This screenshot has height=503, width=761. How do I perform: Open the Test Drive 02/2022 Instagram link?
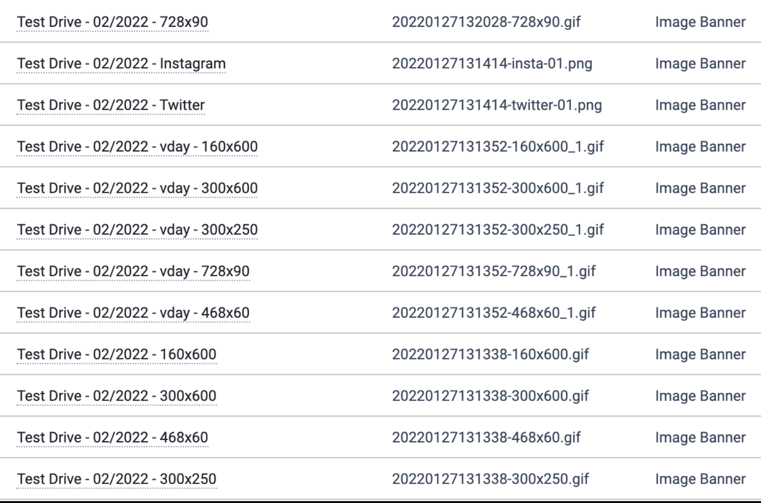click(121, 64)
